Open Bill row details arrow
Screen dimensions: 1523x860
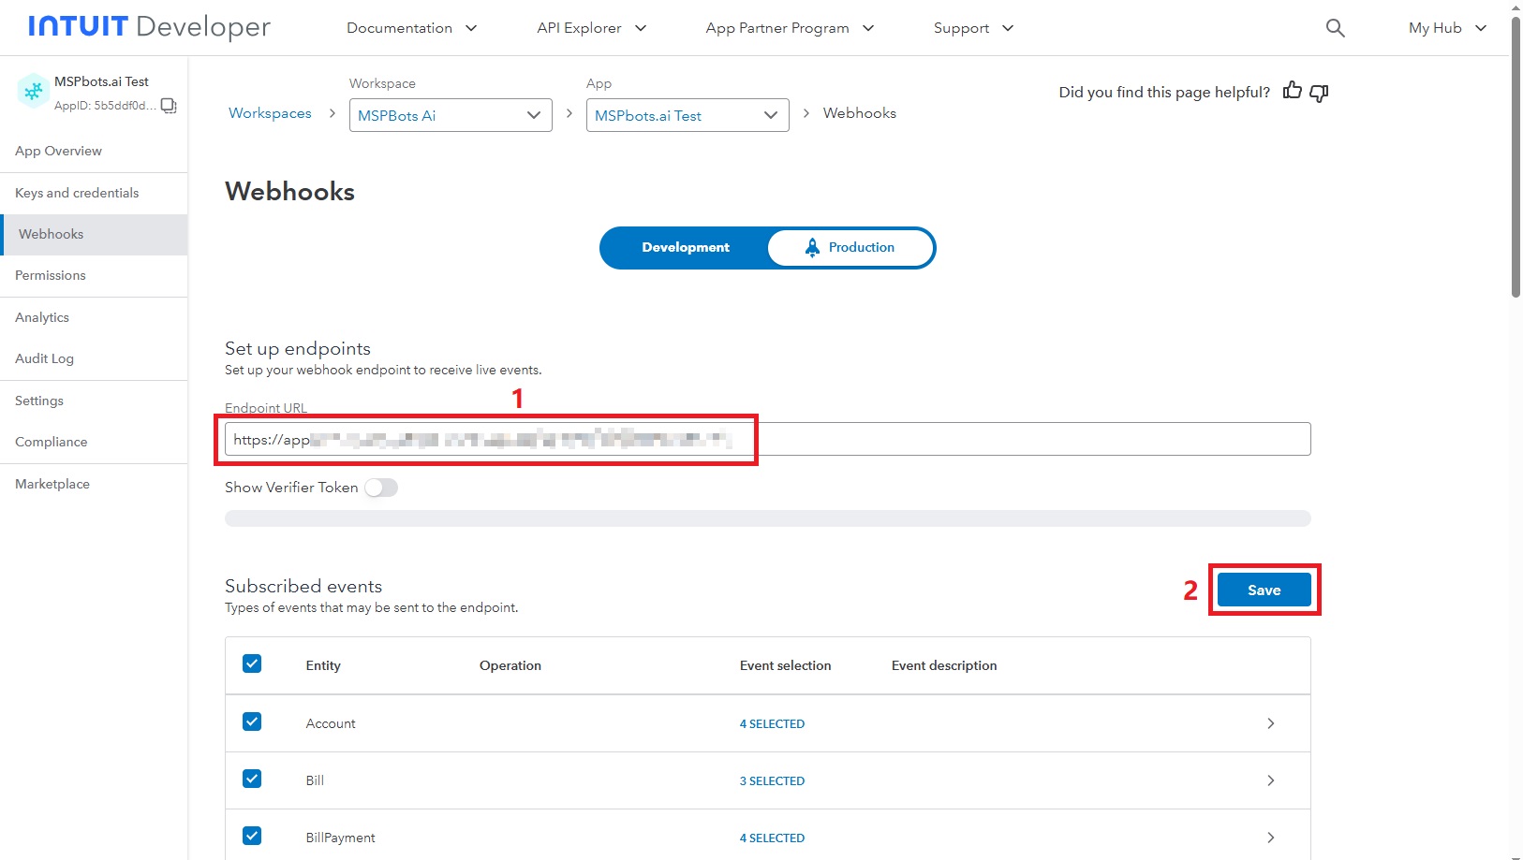[1270, 780]
